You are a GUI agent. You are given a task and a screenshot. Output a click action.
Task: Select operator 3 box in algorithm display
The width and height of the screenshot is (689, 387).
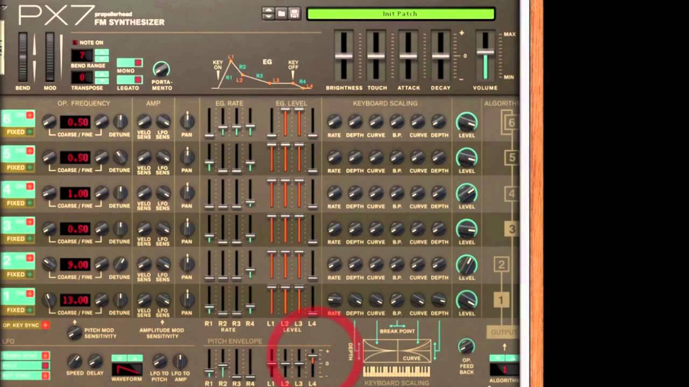pyautogui.click(x=511, y=230)
